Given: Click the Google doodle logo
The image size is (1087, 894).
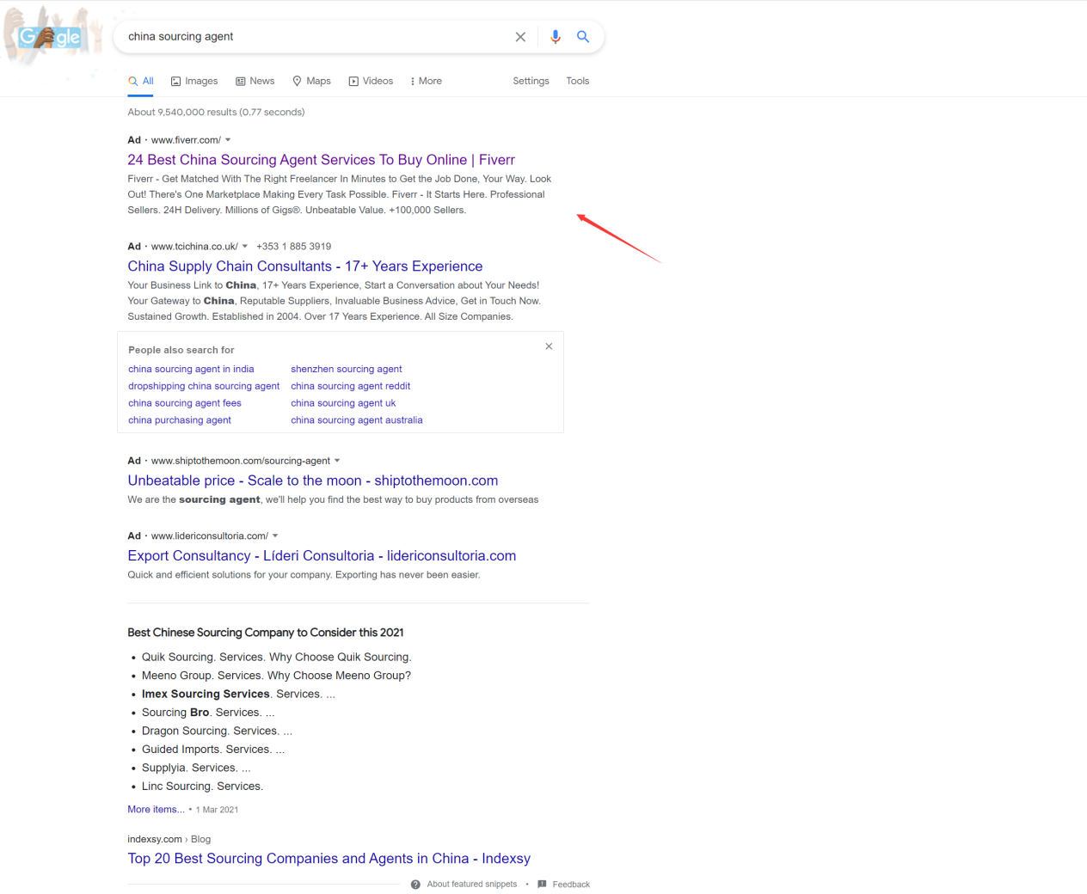Looking at the screenshot, I should [x=50, y=35].
